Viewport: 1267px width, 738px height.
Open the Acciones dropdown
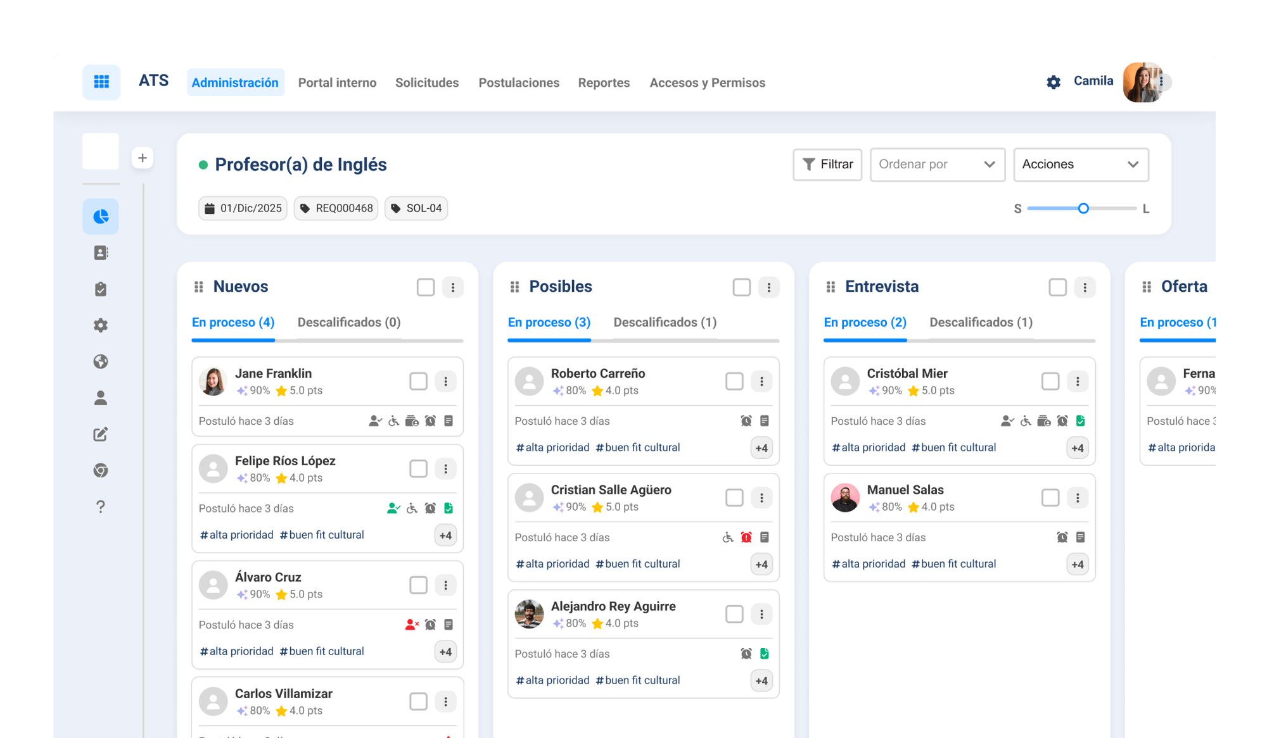(1081, 165)
